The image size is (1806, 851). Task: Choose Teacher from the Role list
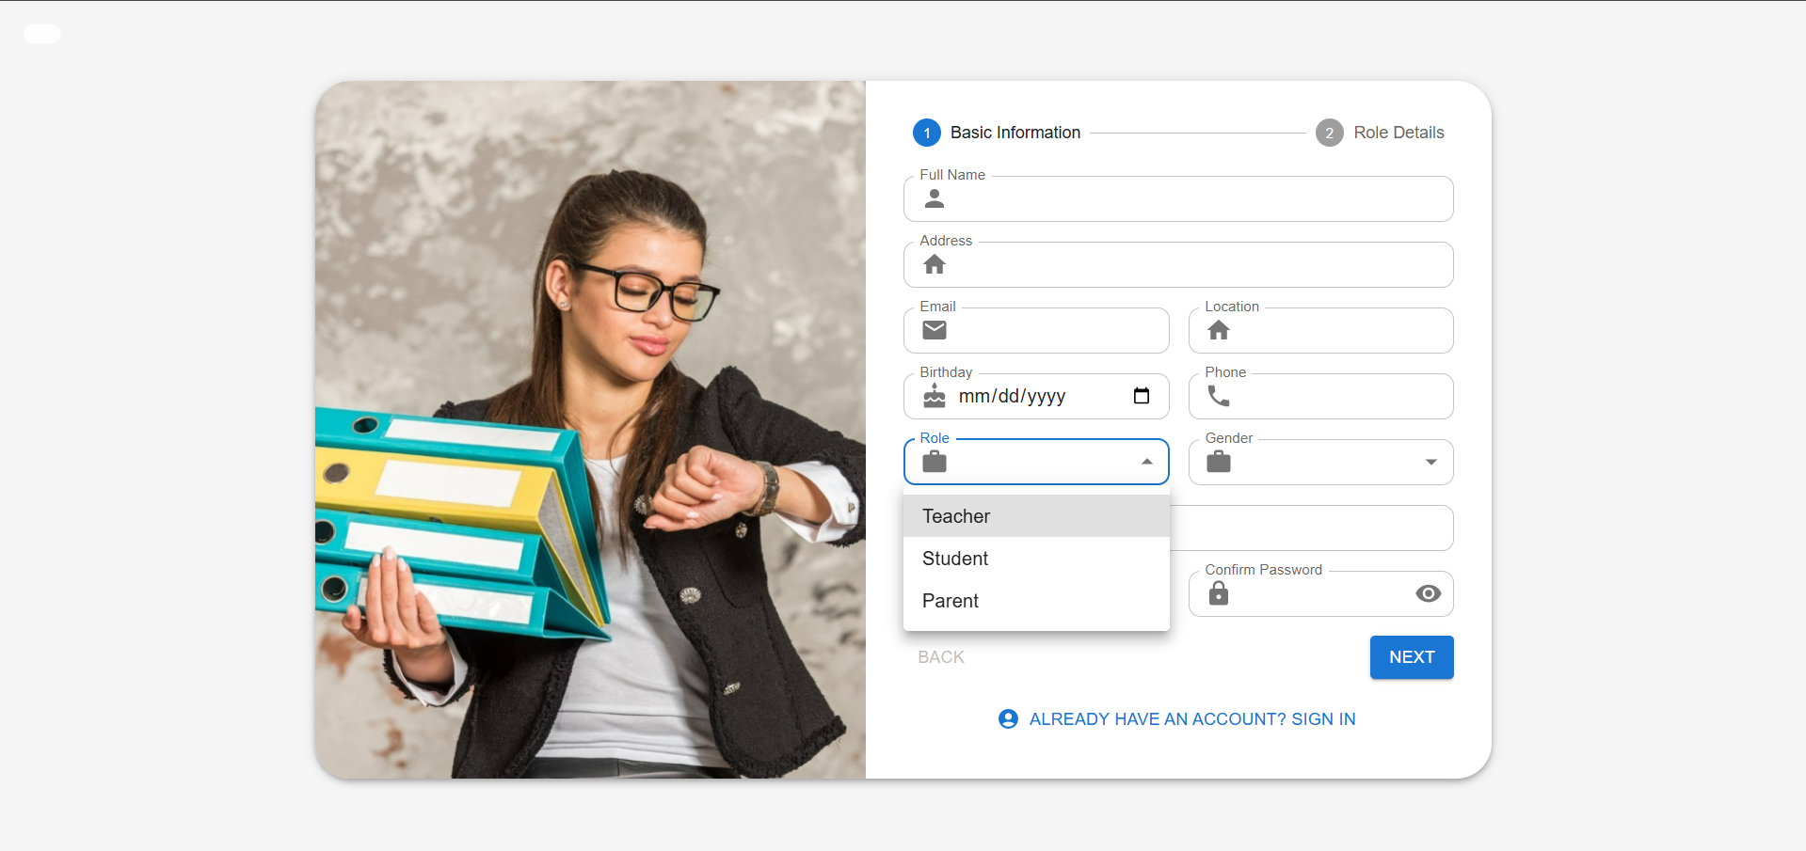956,516
